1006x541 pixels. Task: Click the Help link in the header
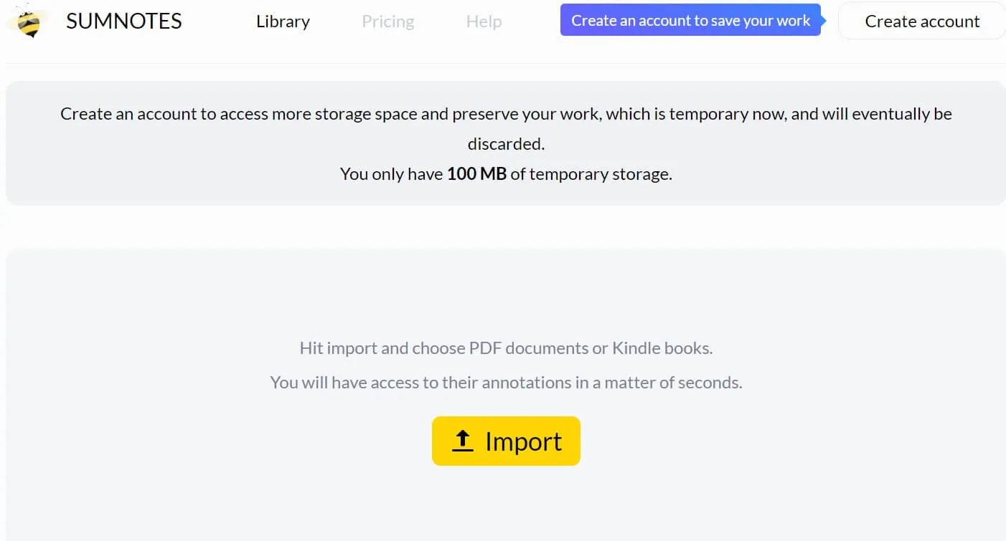point(483,21)
